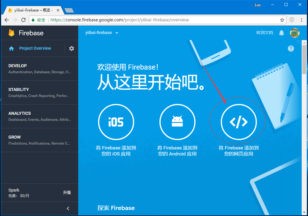Open the Chrome three-dot menu
Screen dimensions: 308x216
point(301,20)
